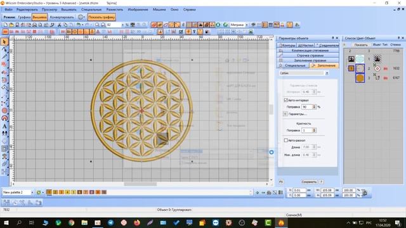
Task: Click the width W value field
Action: click(327, 190)
